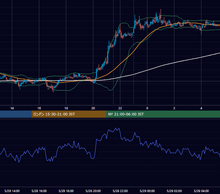The width and height of the screenshot is (220, 194).
Task: Click the 14 hour label on price chart axis
Action: pyautogui.click(x=12, y=108)
